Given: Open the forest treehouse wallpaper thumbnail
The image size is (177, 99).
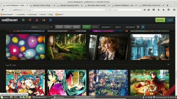Looking at the screenshot, I should coord(67,47).
